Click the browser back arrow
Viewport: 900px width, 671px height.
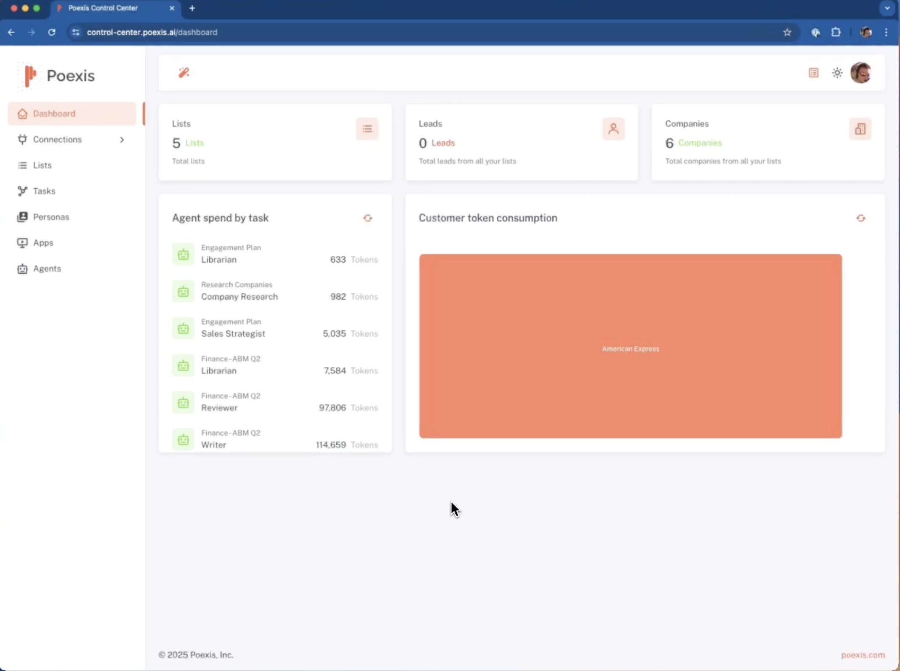pos(11,32)
